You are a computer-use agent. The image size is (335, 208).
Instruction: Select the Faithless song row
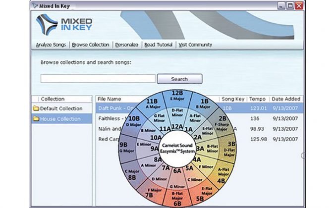[200, 118]
